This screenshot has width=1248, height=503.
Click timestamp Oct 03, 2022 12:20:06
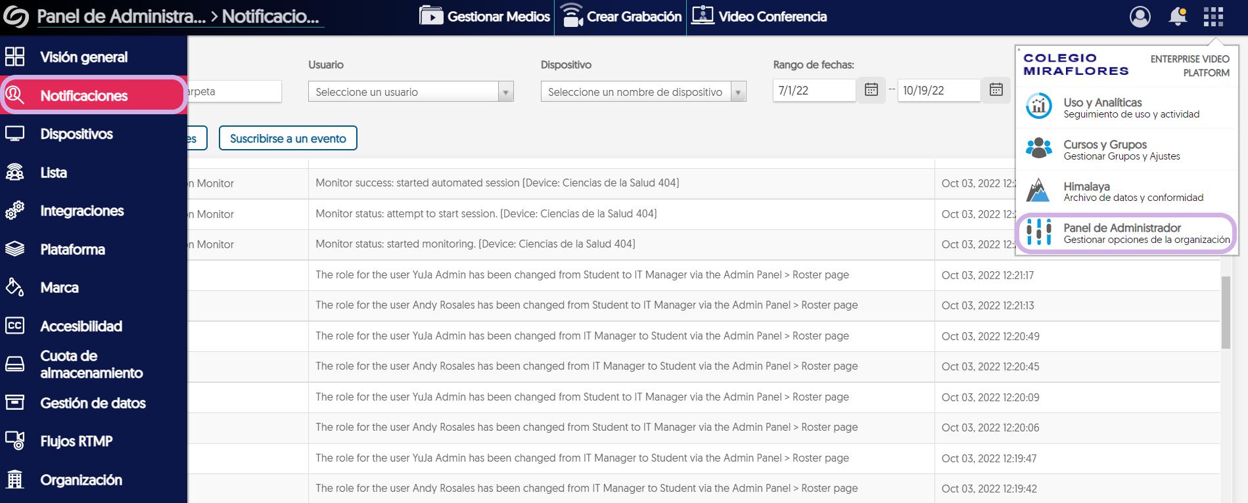990,427
